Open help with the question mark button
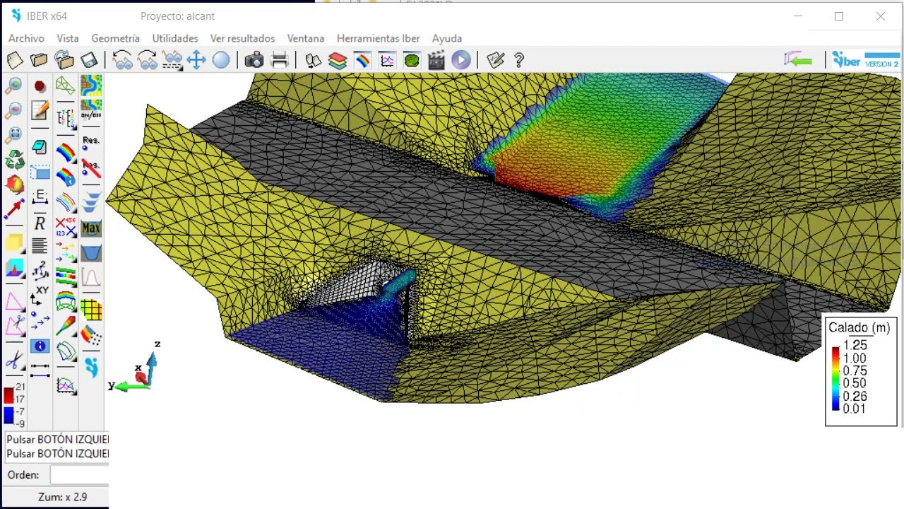904x509 pixels. (x=519, y=60)
